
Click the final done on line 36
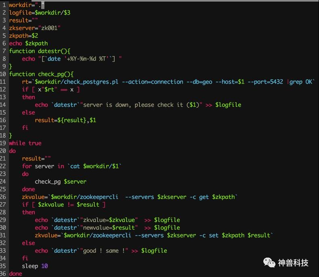15,274
